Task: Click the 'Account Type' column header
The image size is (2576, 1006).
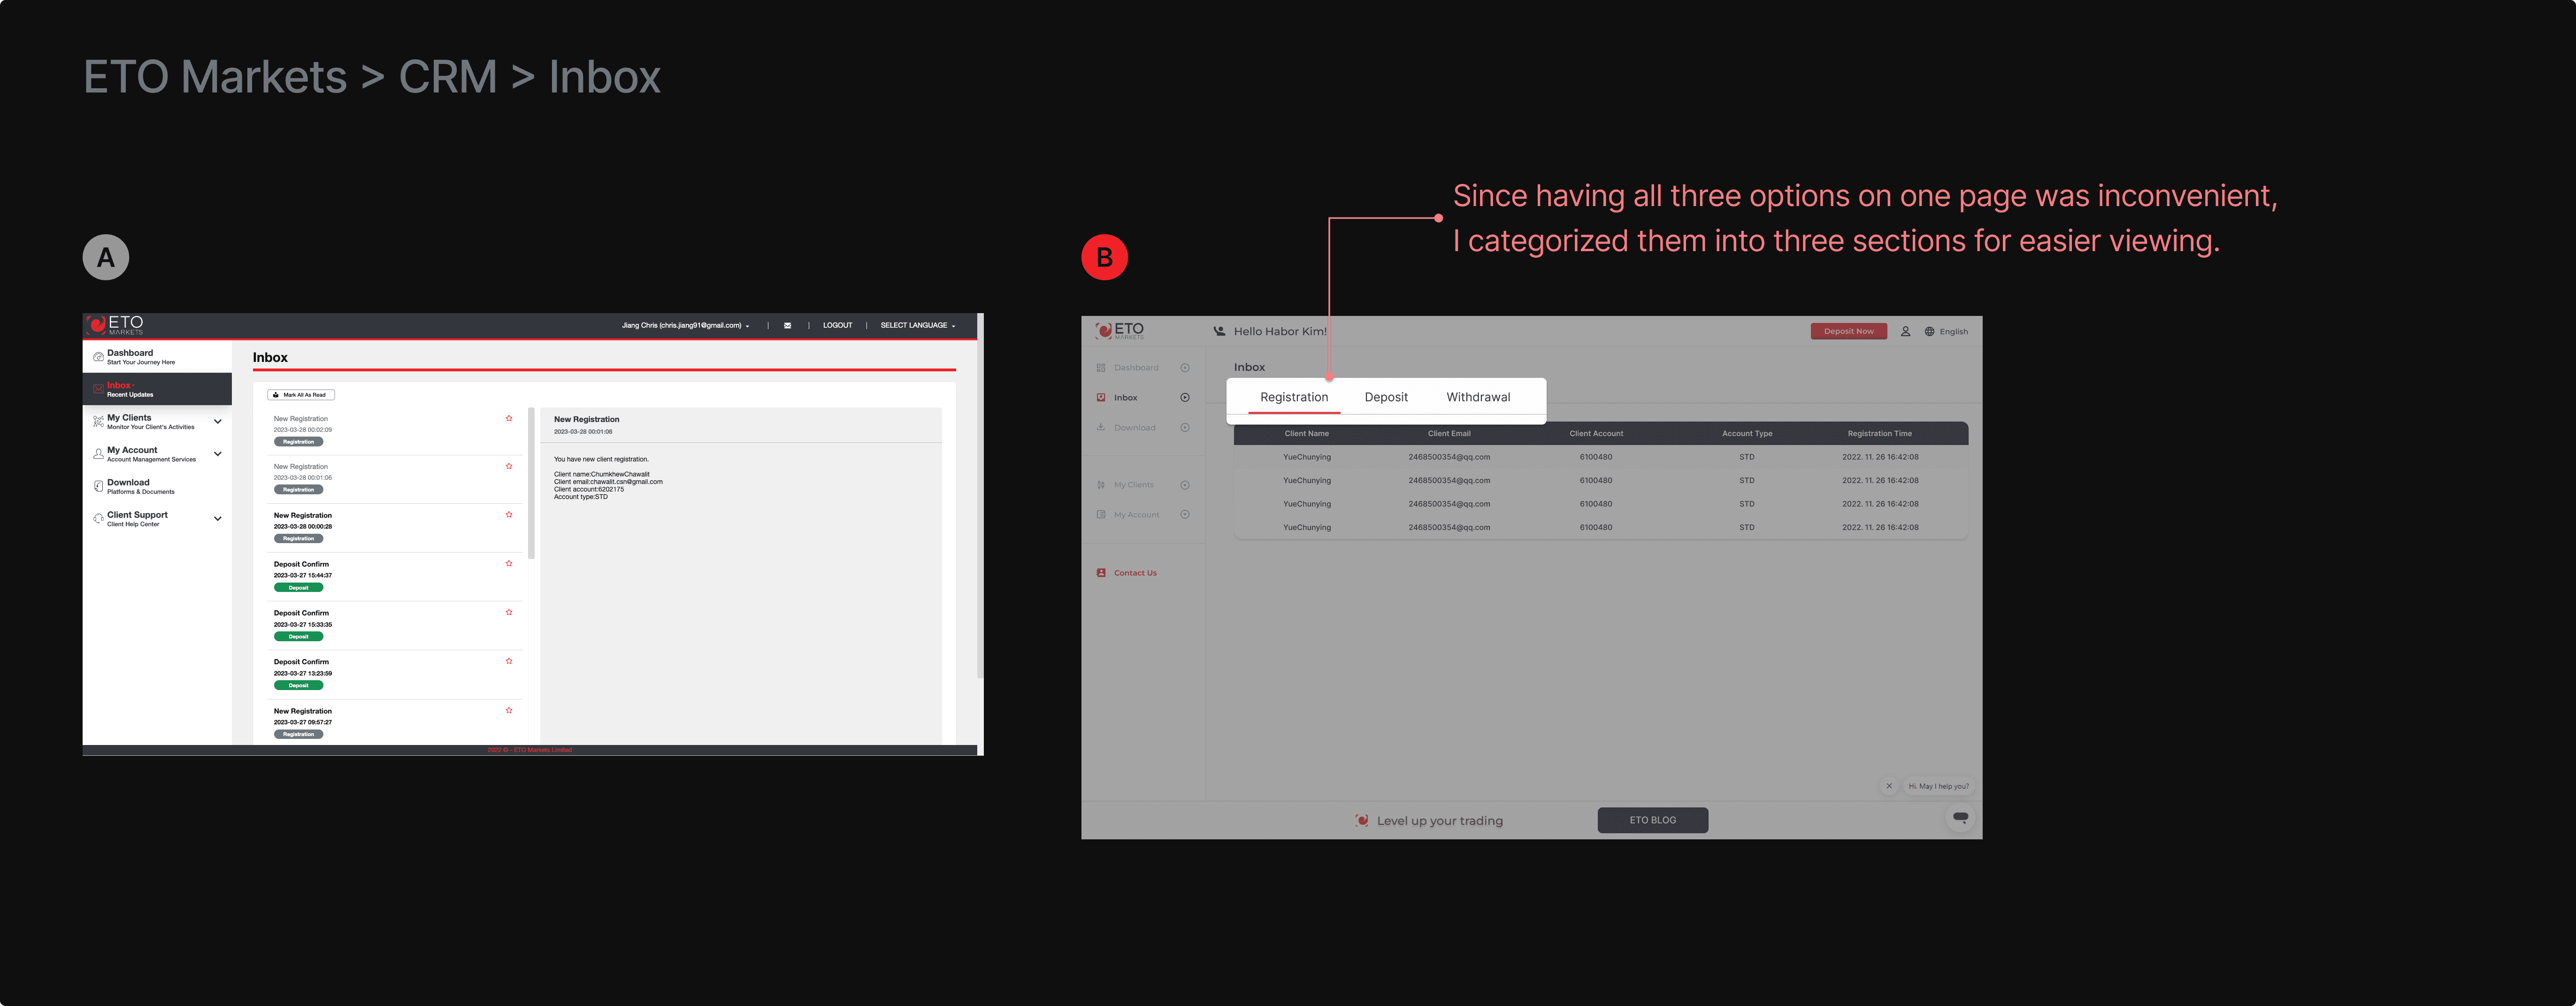Action: (1747, 434)
